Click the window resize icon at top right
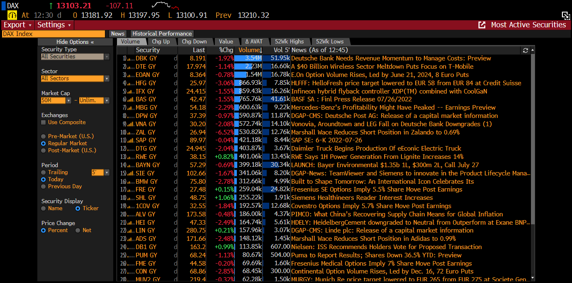 pyautogui.click(x=566, y=15)
